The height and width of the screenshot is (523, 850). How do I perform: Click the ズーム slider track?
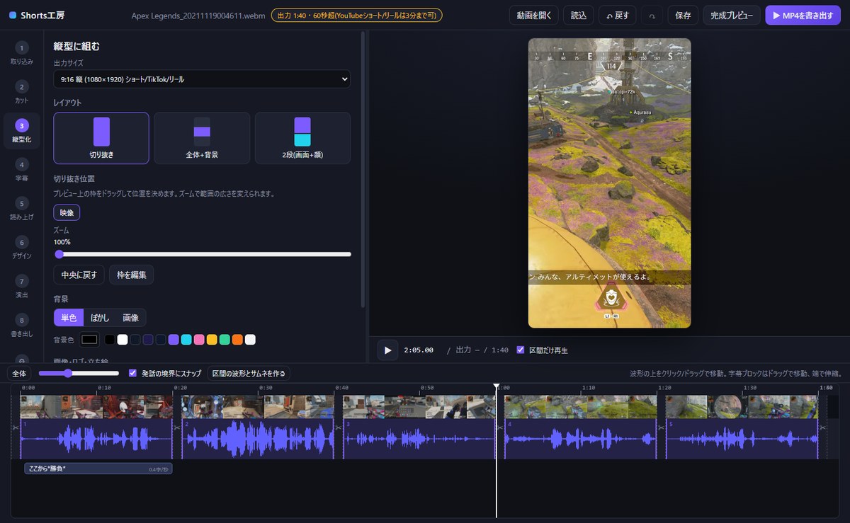pyautogui.click(x=203, y=254)
